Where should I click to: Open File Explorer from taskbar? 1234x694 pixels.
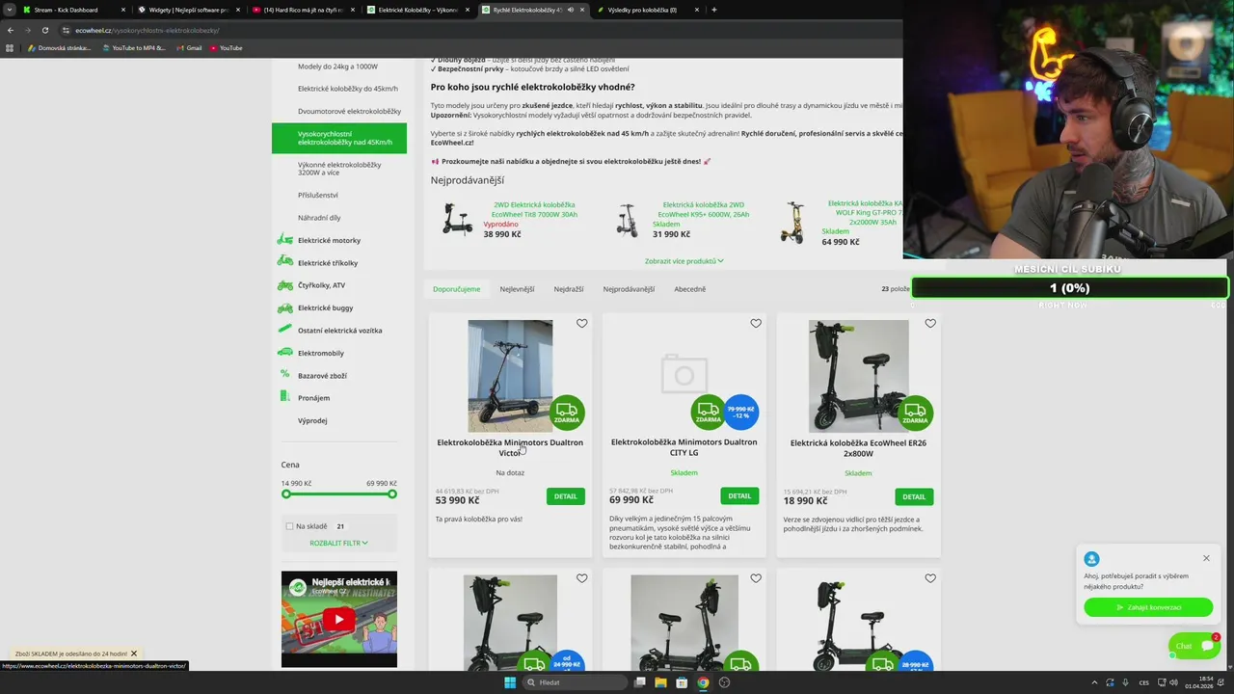click(660, 682)
